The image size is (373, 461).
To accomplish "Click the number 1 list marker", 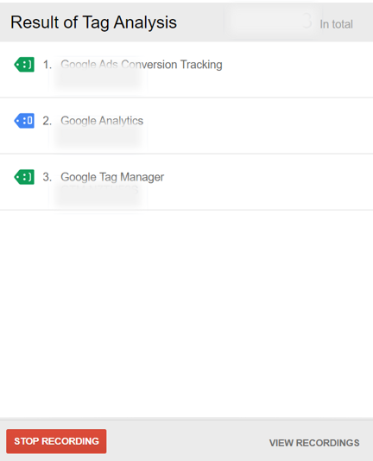I will (47, 65).
